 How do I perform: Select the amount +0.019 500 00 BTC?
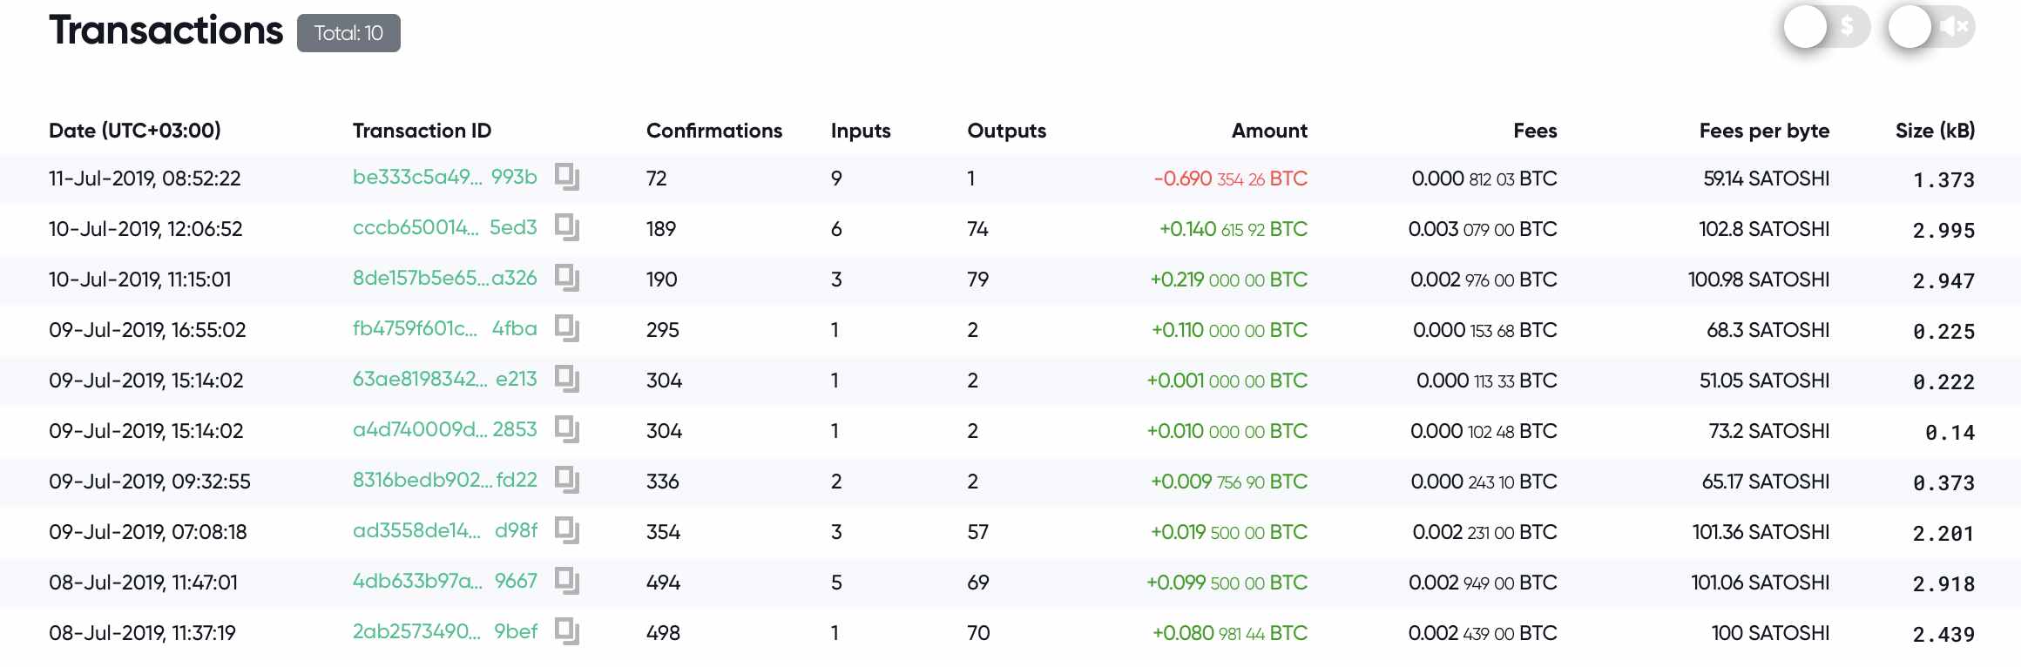[1229, 532]
